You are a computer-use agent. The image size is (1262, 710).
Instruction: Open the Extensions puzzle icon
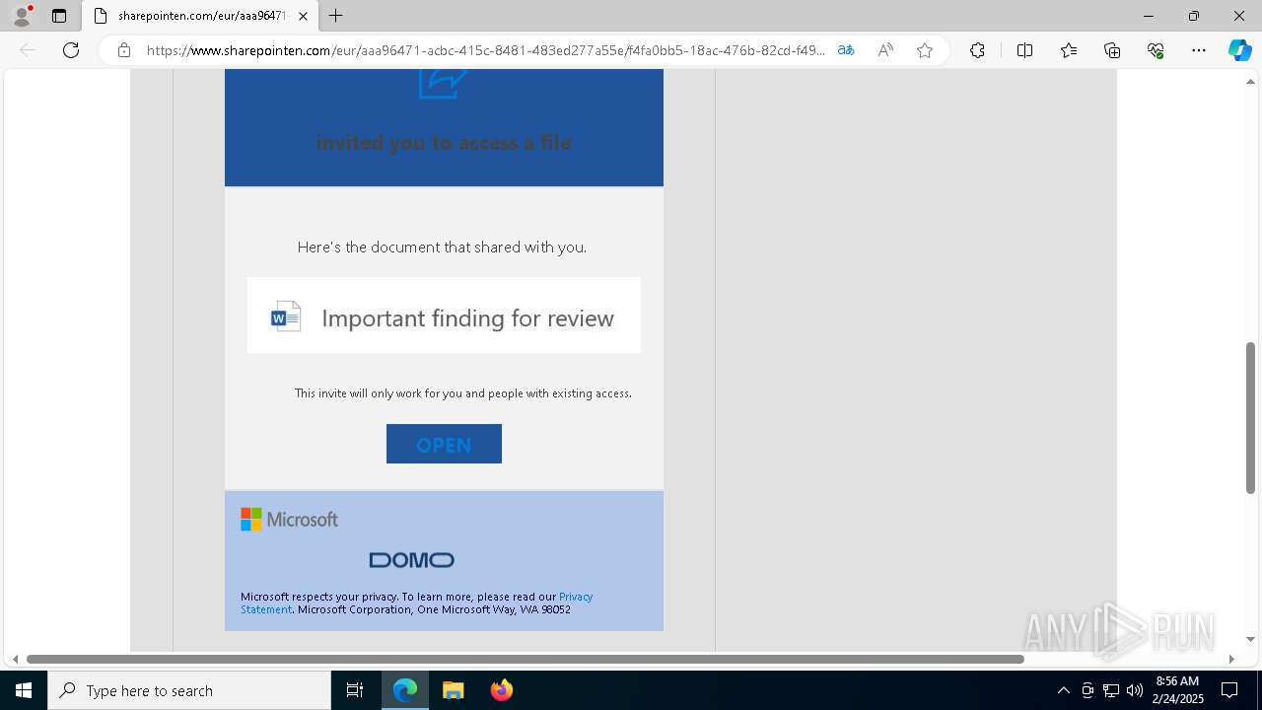click(977, 50)
